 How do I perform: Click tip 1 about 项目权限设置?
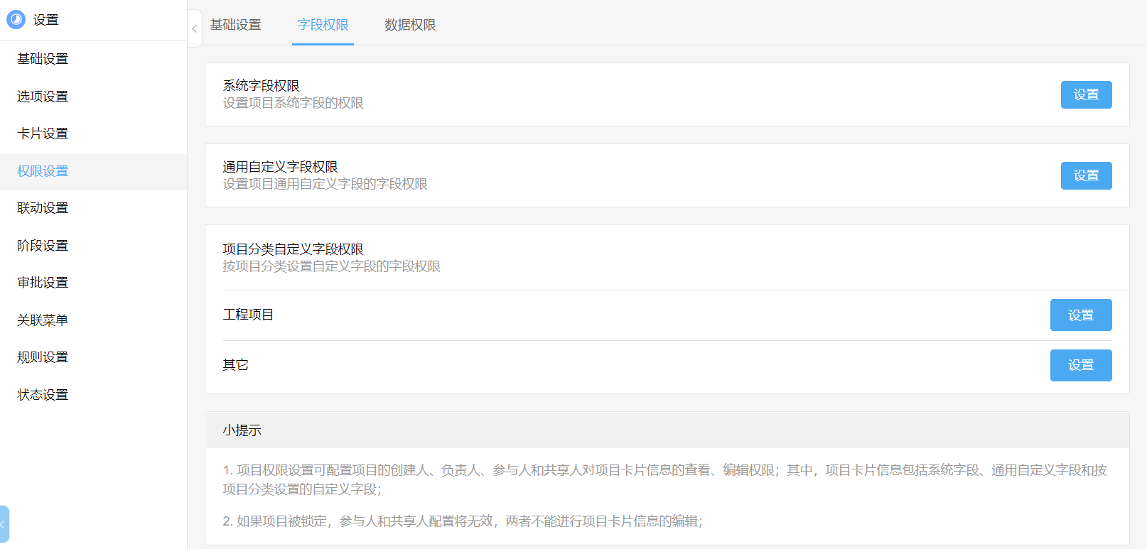tap(665, 479)
